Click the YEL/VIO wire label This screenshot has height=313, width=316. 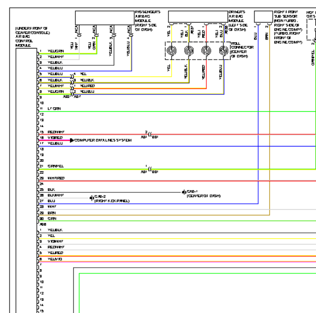[55, 259]
